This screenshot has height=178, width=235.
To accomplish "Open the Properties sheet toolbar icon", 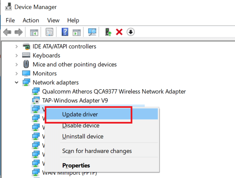I will tap(49, 32).
